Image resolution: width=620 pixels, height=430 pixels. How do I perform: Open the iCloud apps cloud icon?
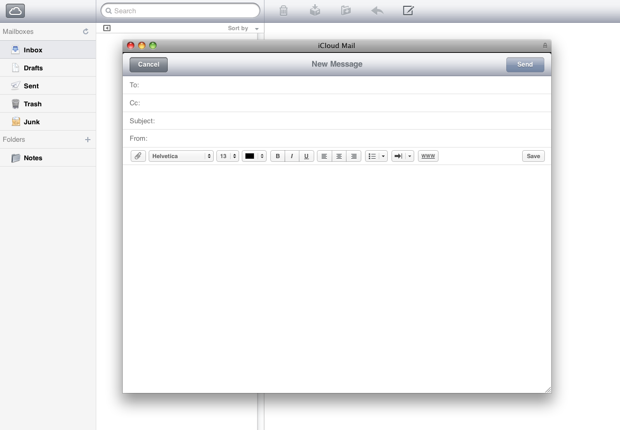[15, 11]
